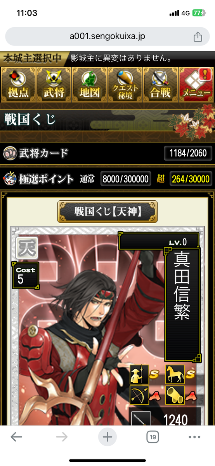Viewport: 215px width, 466px height.
Task: Open the 拠点 base menu icon
Action: point(18,85)
